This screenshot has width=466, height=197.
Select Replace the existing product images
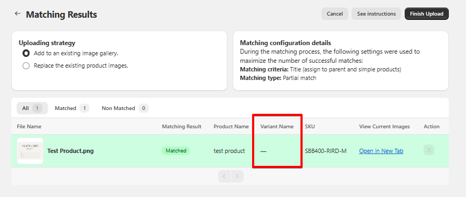(x=26, y=65)
